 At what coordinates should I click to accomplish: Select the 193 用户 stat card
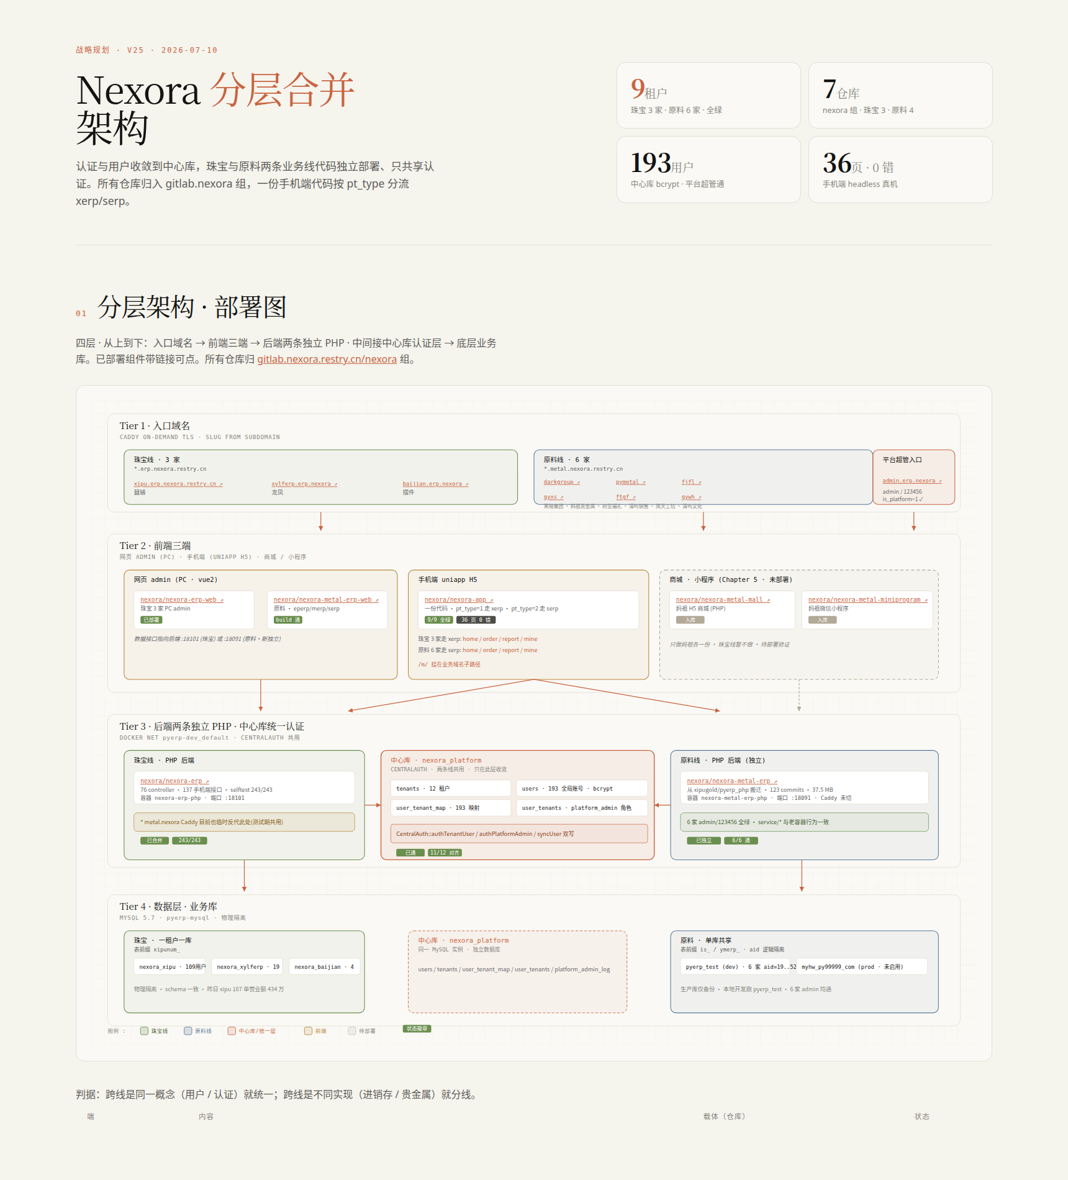(x=708, y=169)
